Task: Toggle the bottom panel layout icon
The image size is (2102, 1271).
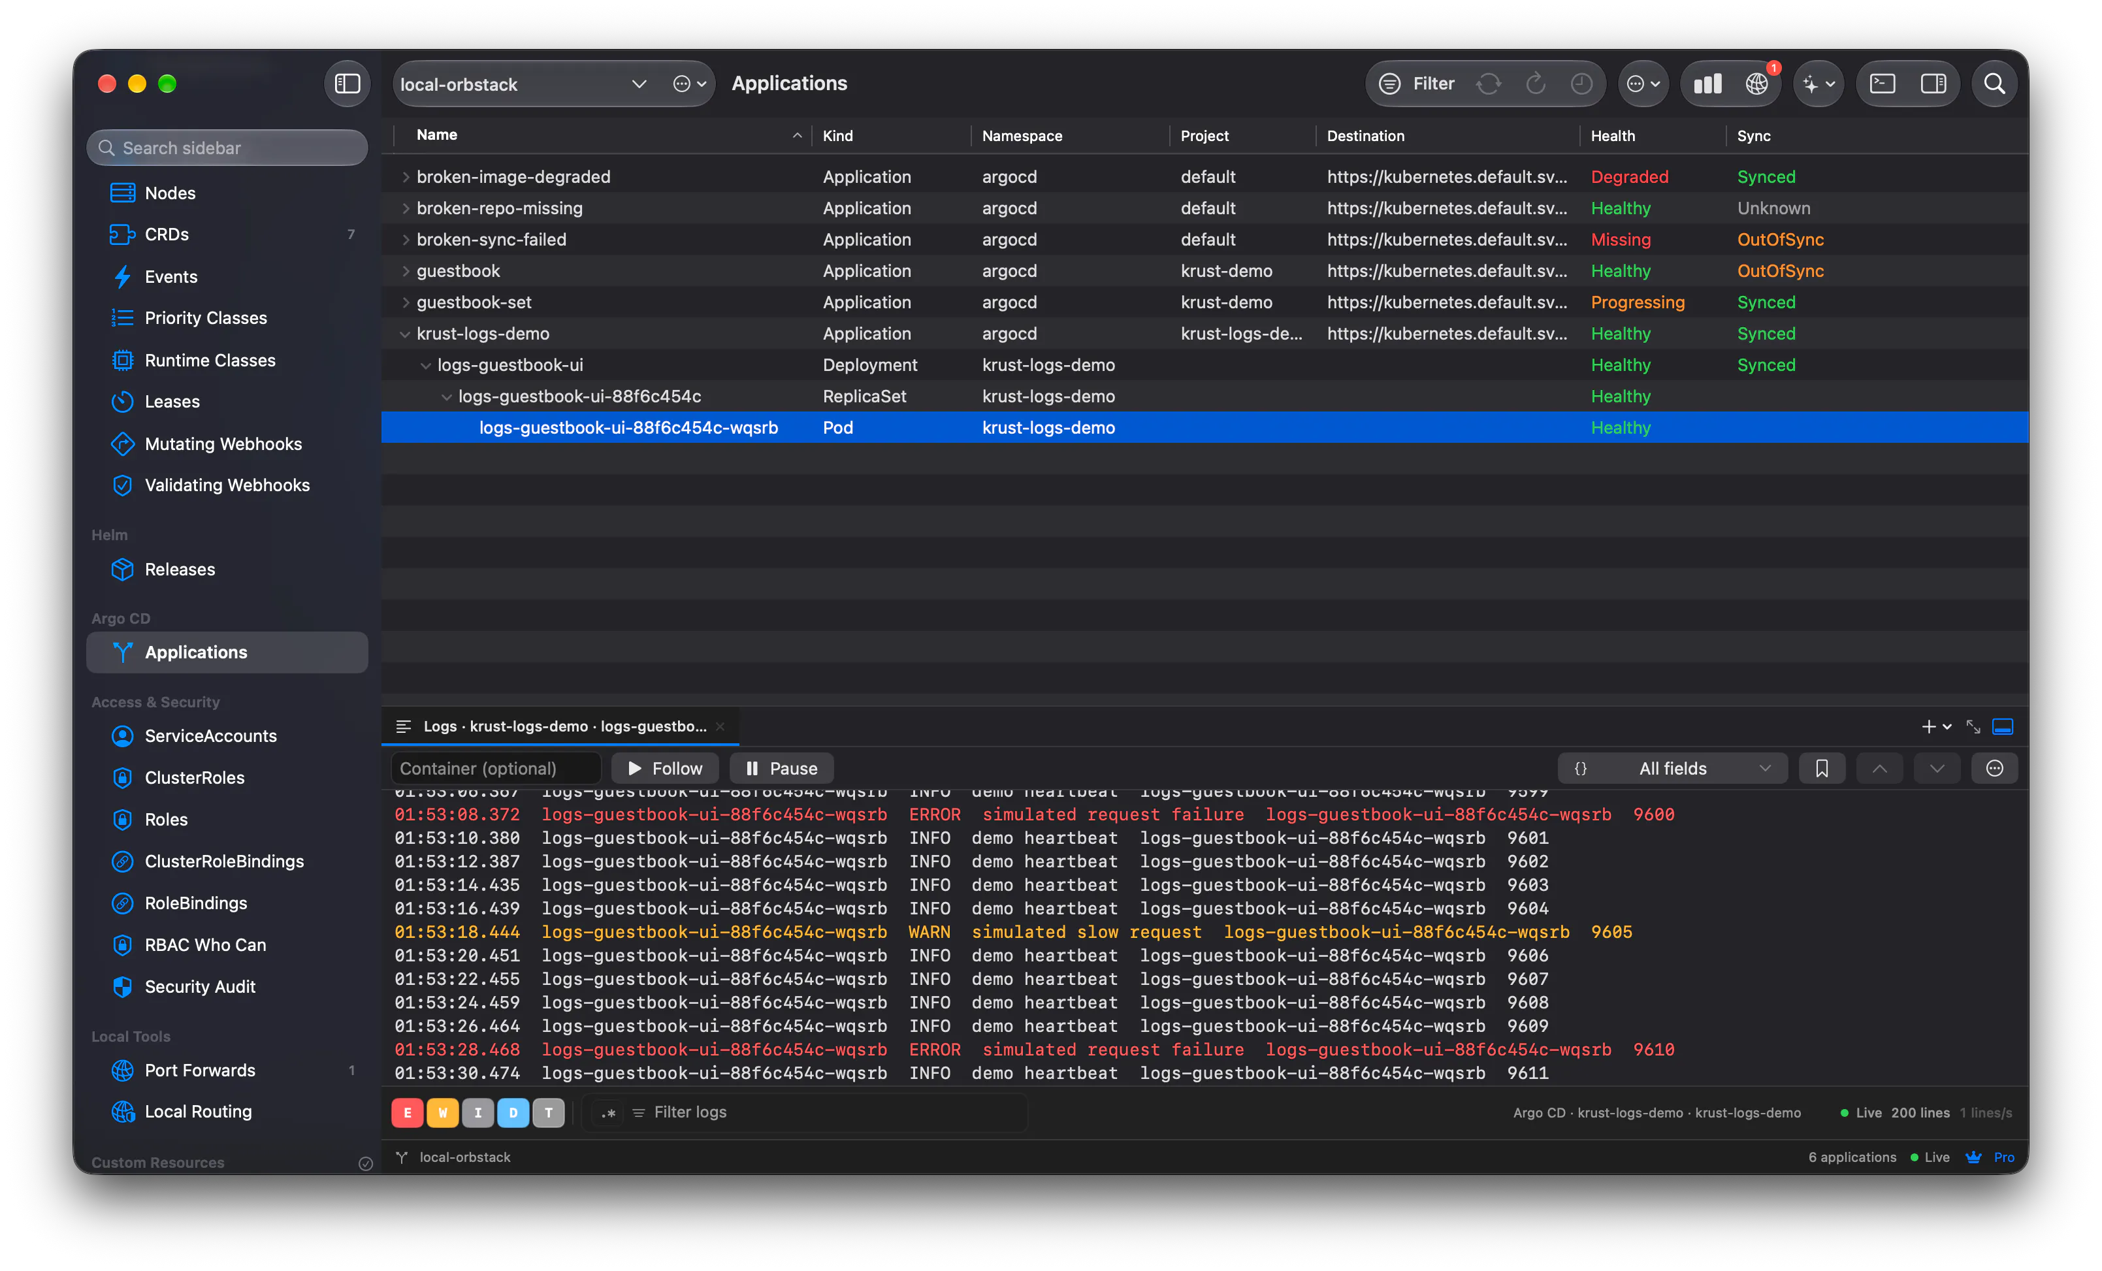Action: (x=2002, y=726)
